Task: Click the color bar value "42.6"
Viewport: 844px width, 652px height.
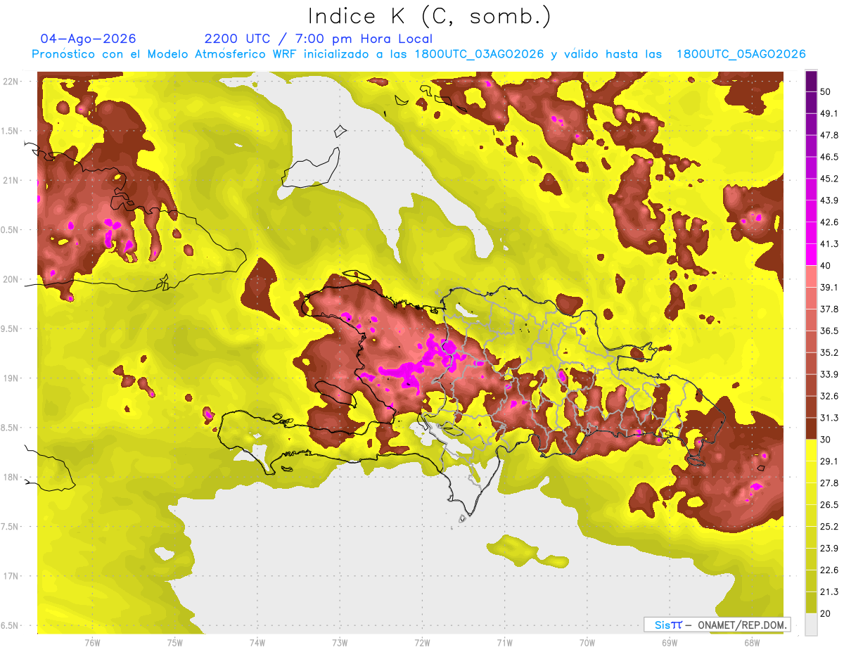Action: point(829,222)
